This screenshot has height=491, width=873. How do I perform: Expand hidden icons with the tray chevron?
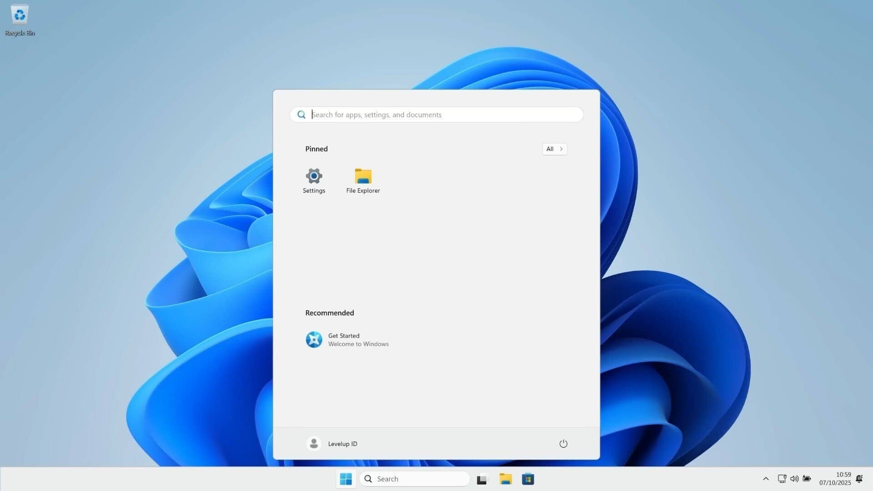[766, 478]
